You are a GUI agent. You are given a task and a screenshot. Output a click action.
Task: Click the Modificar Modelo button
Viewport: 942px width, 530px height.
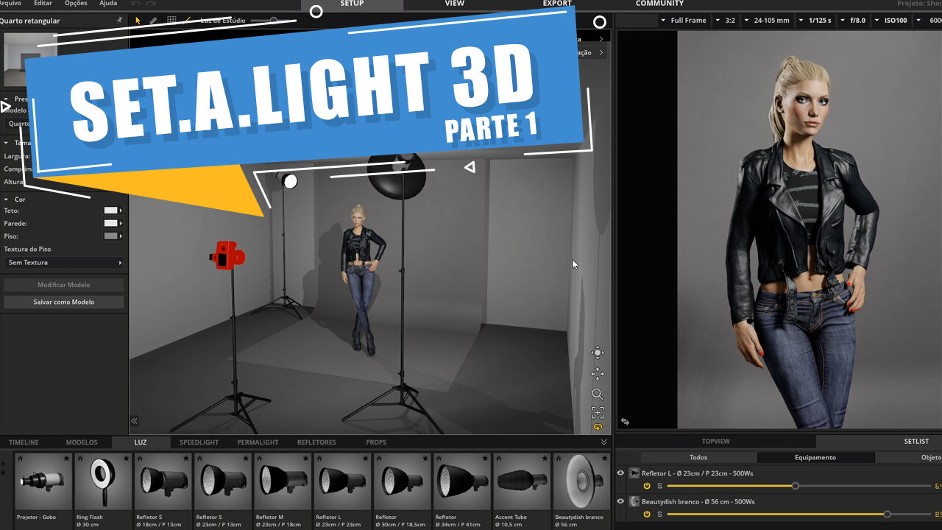[x=64, y=285]
